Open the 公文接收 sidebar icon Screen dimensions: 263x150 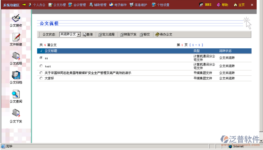(x=16, y=18)
